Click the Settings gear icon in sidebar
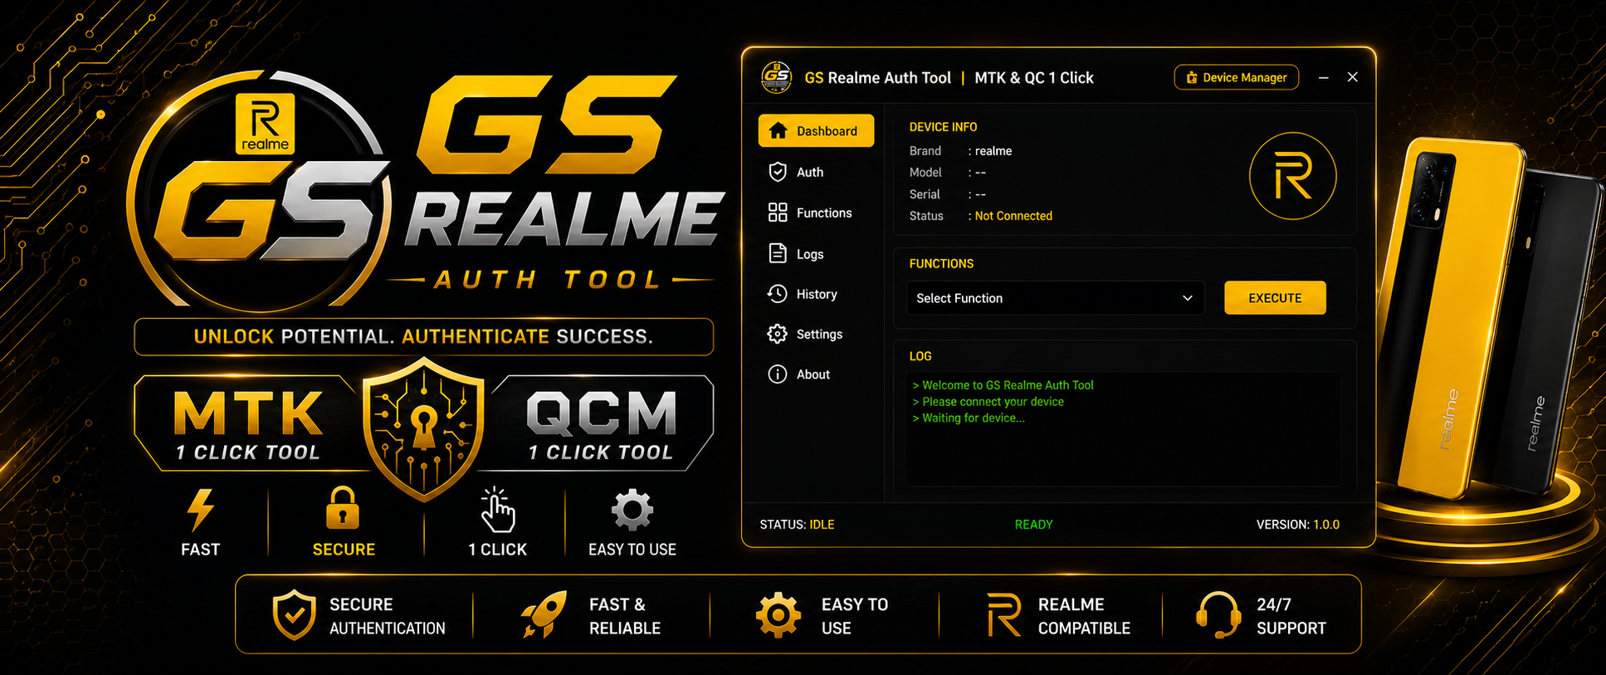The width and height of the screenshot is (1606, 675). (778, 334)
